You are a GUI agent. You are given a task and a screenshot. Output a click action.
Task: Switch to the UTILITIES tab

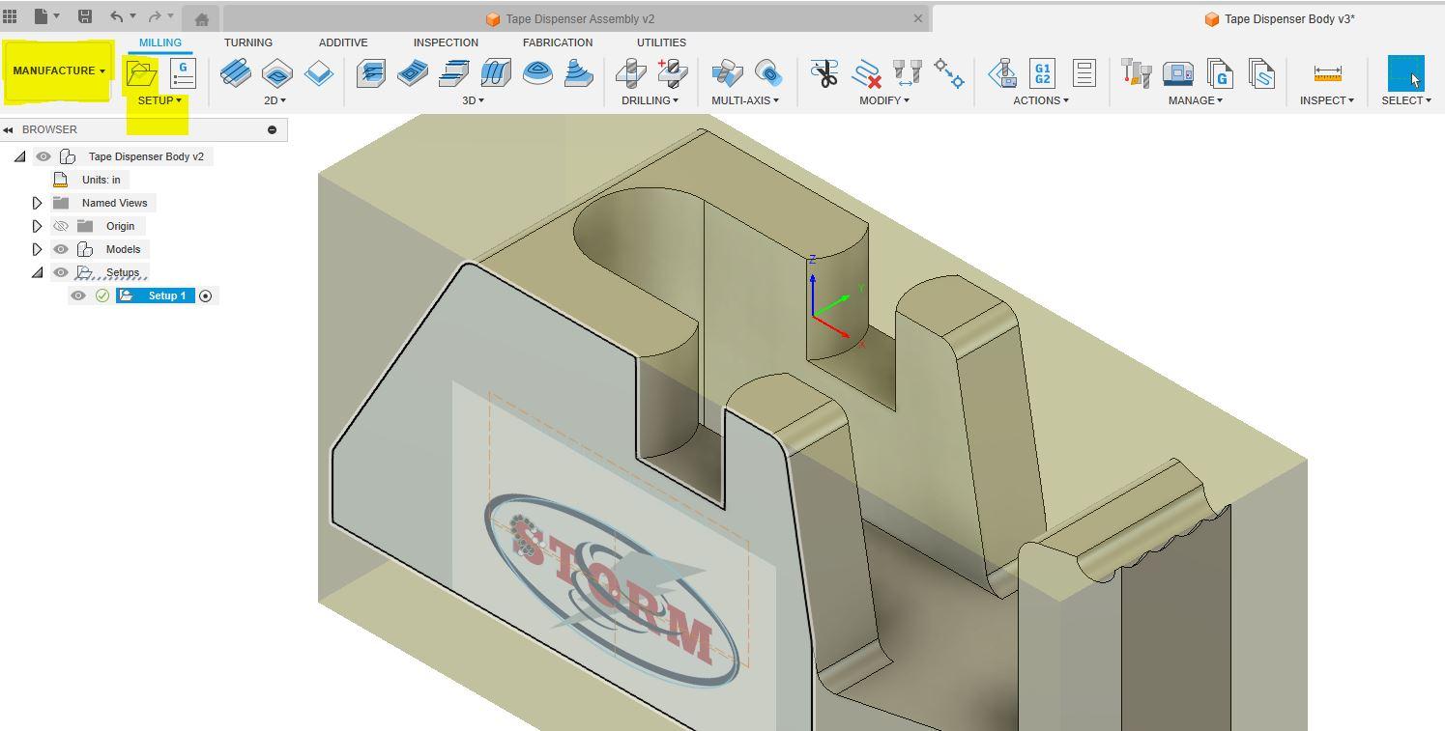tap(661, 42)
